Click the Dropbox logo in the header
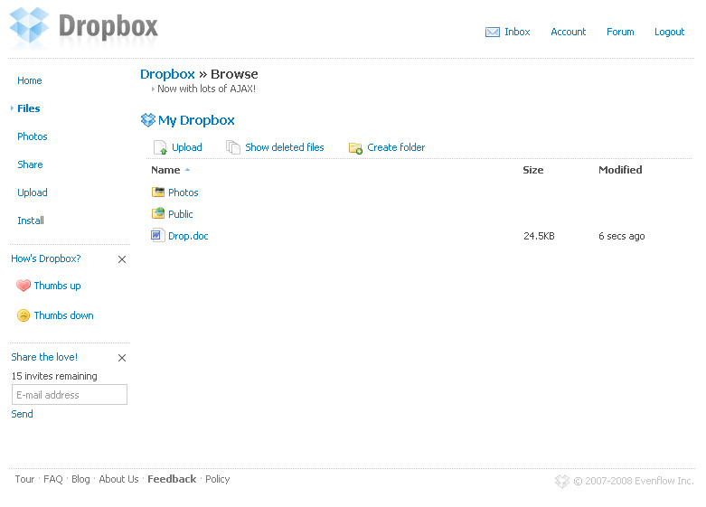706x507 pixels. coord(84,26)
